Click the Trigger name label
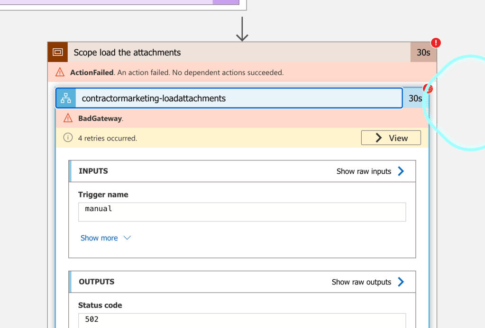Viewport: 485px width, 328px height. click(103, 195)
